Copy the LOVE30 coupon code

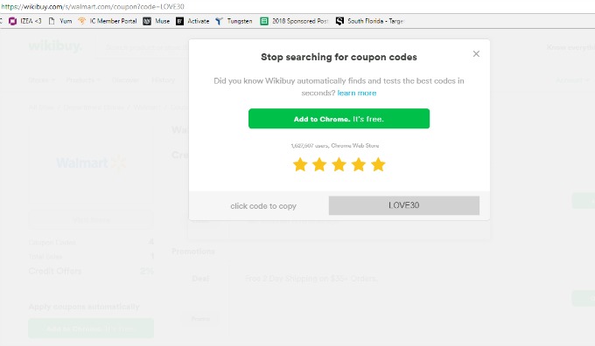click(x=403, y=205)
